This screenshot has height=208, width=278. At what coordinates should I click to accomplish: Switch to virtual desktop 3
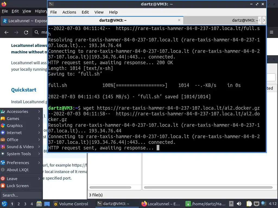(25, 204)
